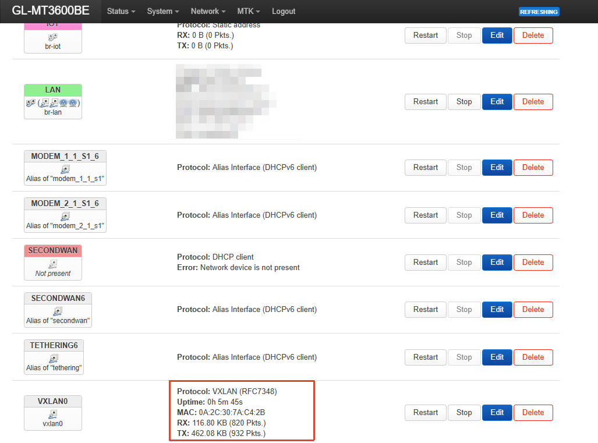Stop the IOT br-iot interface
Viewport: 598px width, 443px height.
coord(463,36)
